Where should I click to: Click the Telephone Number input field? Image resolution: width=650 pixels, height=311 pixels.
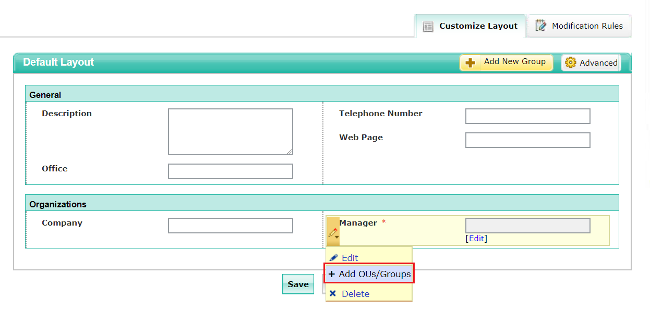(x=527, y=116)
